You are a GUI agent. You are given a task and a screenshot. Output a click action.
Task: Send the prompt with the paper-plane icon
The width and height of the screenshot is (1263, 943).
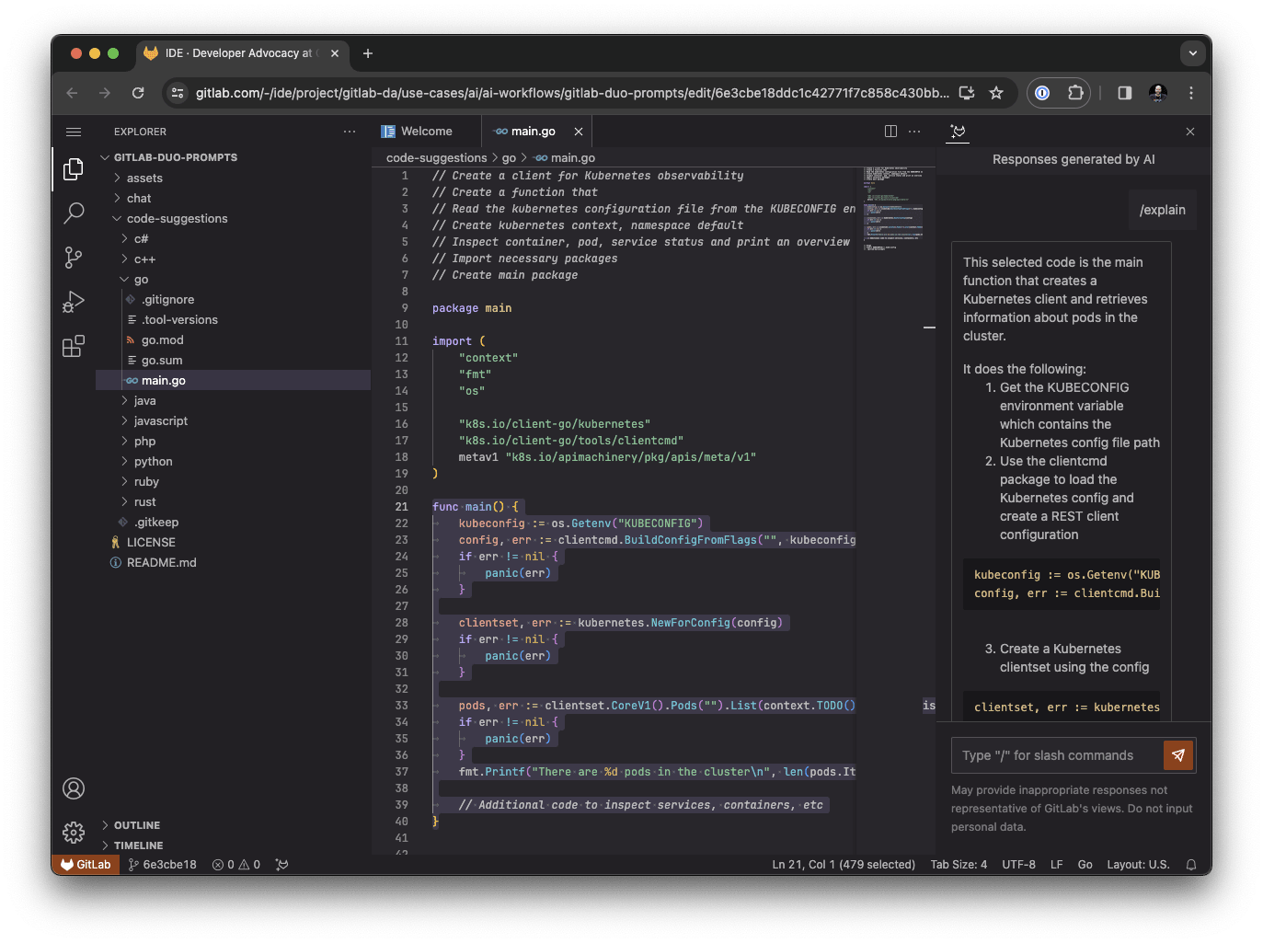click(x=1178, y=755)
